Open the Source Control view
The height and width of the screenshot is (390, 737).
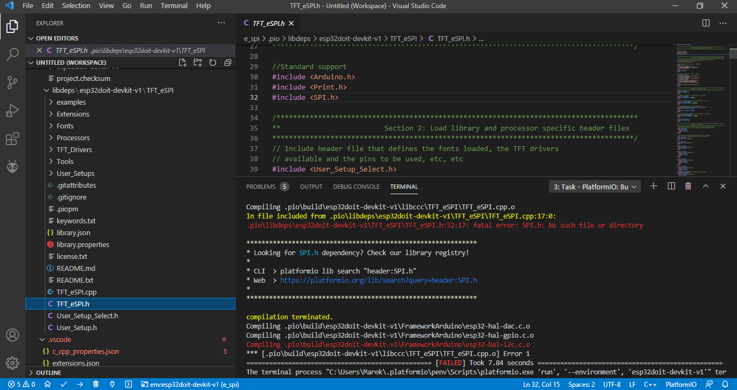12,83
